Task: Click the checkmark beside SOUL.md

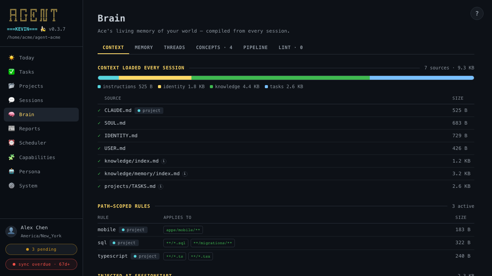Action: tap(99, 123)
